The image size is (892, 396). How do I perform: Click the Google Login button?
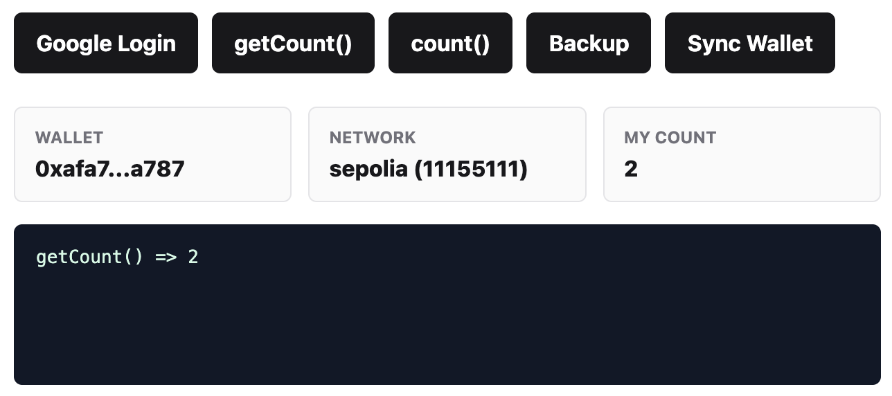click(x=106, y=43)
